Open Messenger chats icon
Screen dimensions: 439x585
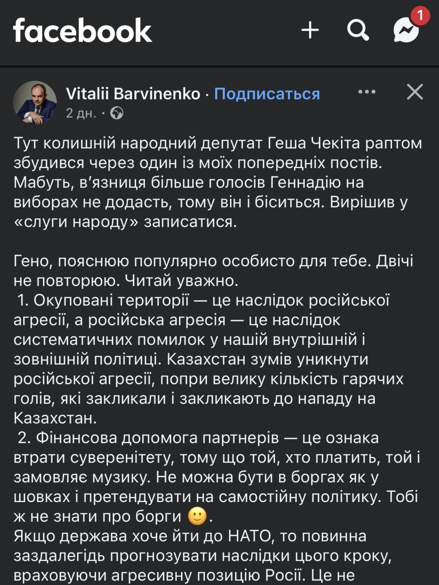pyautogui.click(x=406, y=31)
